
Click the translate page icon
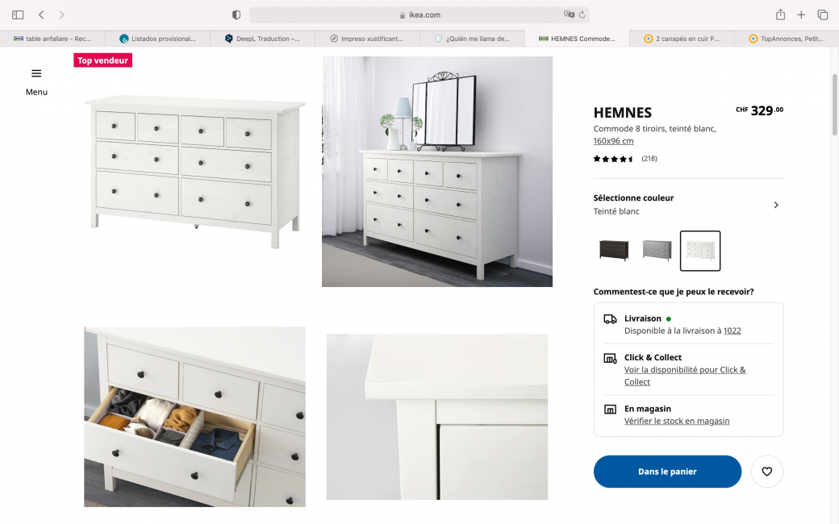[x=569, y=15]
